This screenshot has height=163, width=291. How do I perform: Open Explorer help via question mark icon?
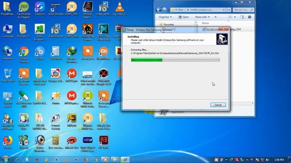pos(250,17)
